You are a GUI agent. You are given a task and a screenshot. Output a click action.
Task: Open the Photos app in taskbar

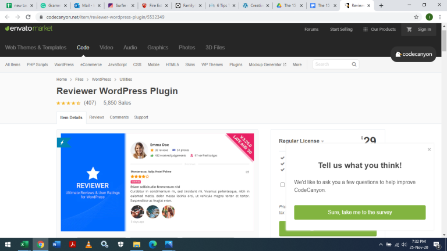click(169, 245)
